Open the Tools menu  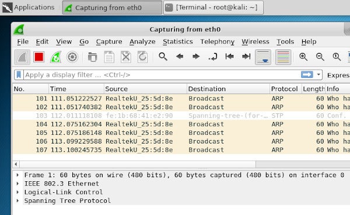tap(285, 42)
